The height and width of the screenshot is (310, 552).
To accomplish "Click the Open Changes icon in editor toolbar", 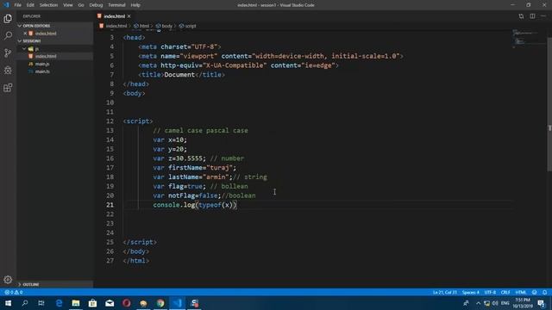I will click(x=521, y=16).
